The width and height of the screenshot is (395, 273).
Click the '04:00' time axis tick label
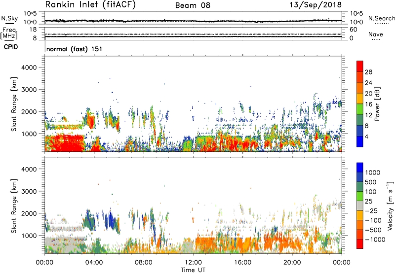point(94,263)
